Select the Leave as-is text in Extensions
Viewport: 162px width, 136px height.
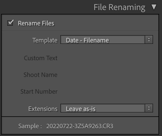[x=81, y=109]
